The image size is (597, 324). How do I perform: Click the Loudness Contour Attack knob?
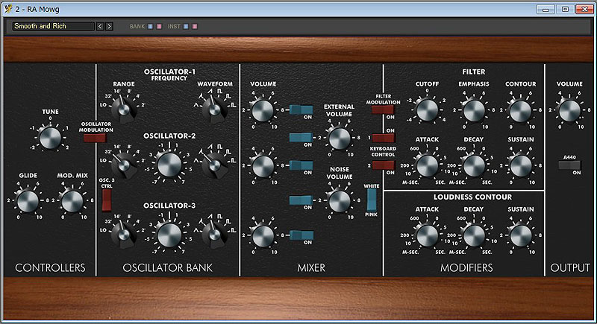(x=427, y=235)
